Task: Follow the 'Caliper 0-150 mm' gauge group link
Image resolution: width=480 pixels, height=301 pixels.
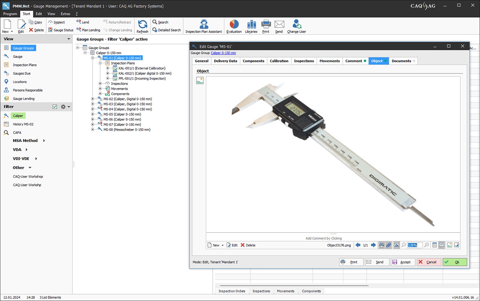Action: click(x=223, y=53)
